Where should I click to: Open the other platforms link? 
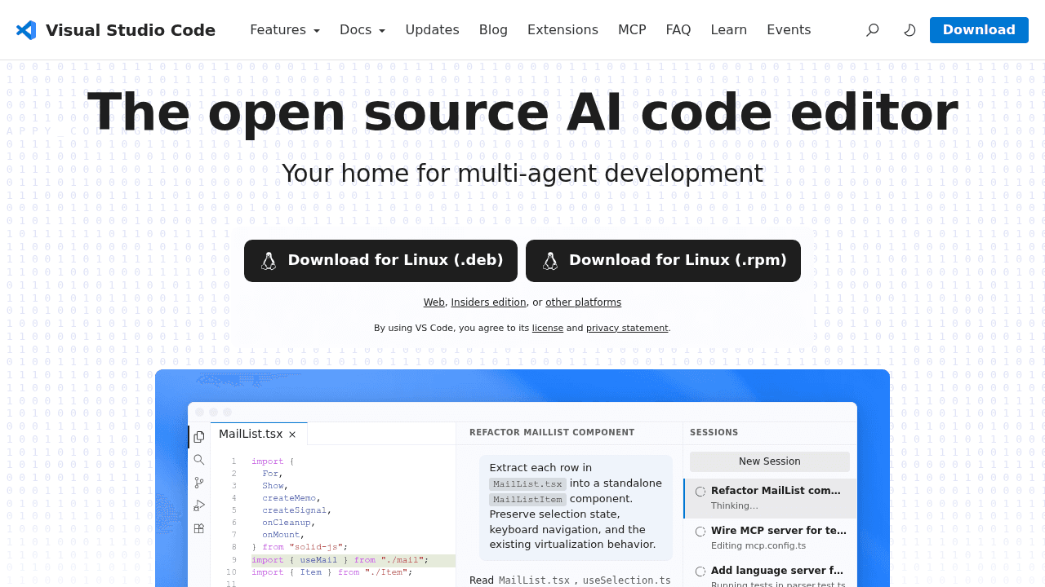(583, 302)
